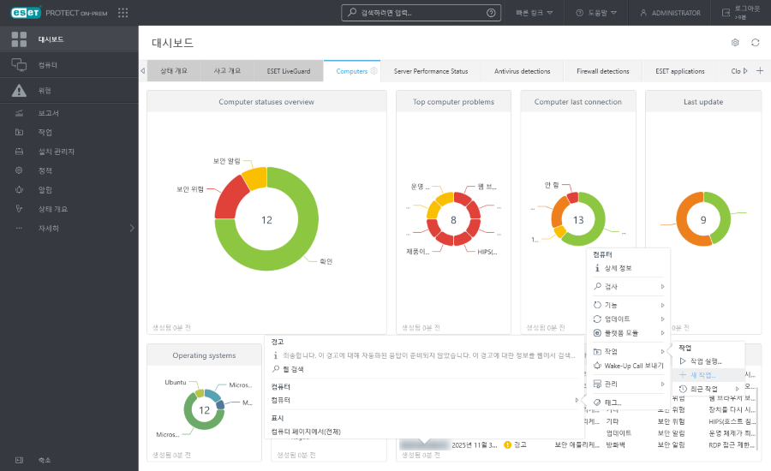The image size is (771, 471).
Task: Expand the 빠른 링크 dropdown
Action: pos(535,13)
